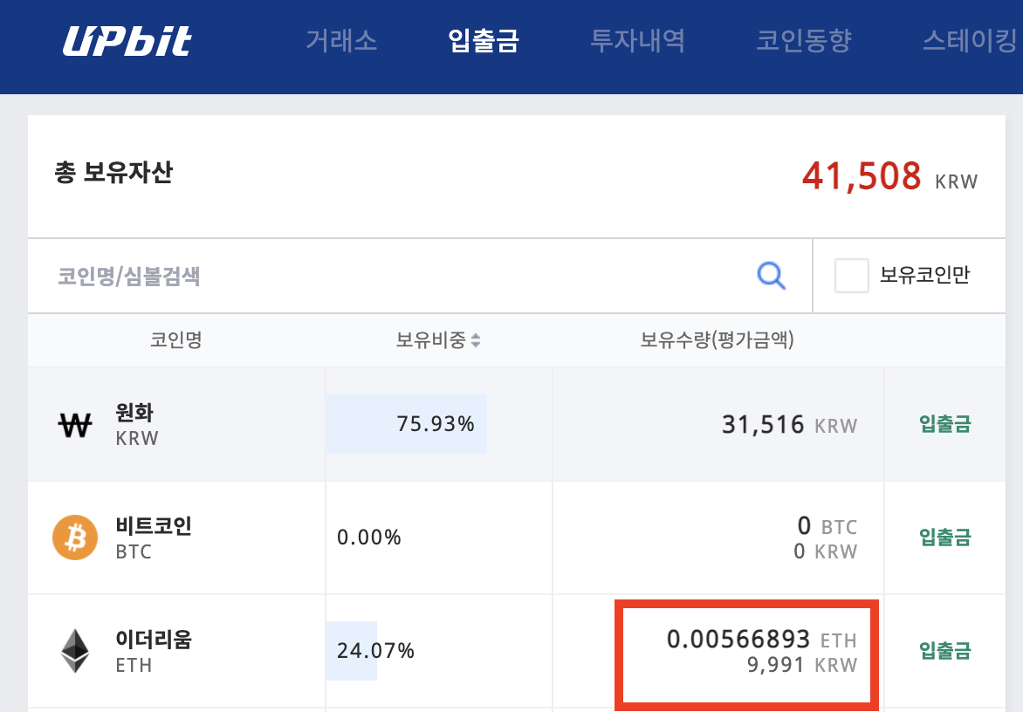1023x712 pixels.
Task: Open the 투자내역 menu
Action: (637, 40)
